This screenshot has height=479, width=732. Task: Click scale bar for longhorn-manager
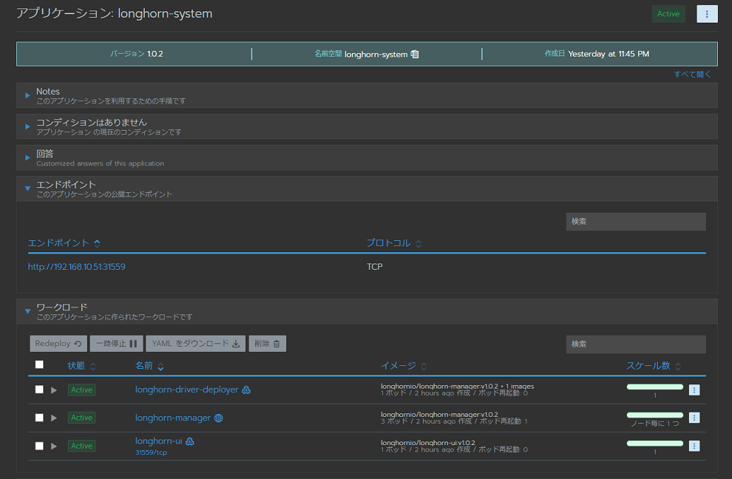[654, 415]
